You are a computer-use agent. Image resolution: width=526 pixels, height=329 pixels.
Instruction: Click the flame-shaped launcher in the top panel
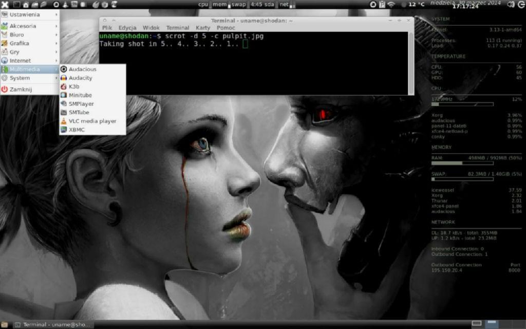click(96, 5)
